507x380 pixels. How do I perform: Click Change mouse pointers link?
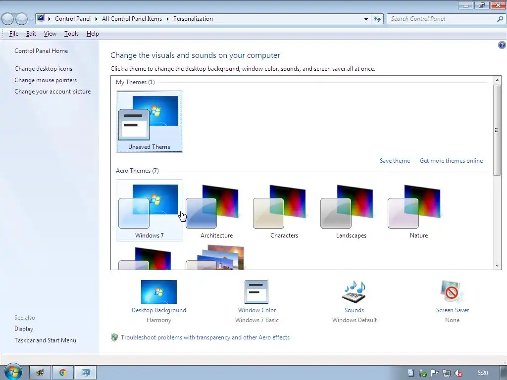click(x=46, y=80)
